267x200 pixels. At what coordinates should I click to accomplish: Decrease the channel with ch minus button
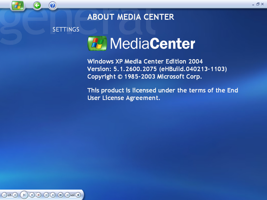click(4, 195)
